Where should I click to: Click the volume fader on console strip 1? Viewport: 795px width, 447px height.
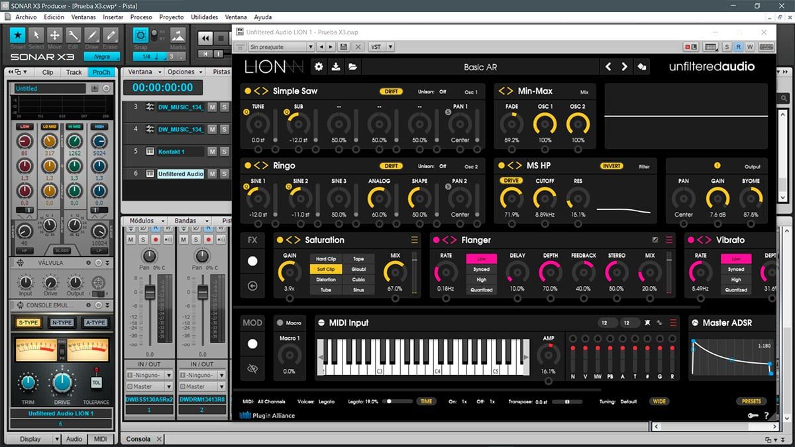[x=150, y=291]
